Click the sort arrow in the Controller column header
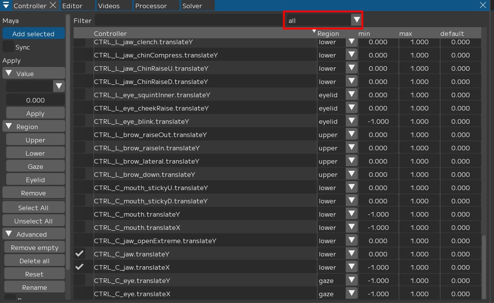The image size is (494, 303). [314, 32]
